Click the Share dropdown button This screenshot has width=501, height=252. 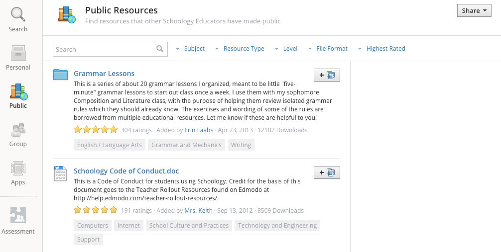pyautogui.click(x=474, y=11)
